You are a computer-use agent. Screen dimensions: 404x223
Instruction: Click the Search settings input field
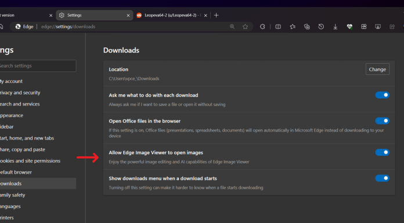(38, 66)
